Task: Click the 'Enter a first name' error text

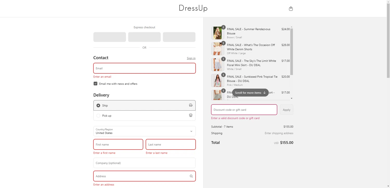Action: point(104,153)
